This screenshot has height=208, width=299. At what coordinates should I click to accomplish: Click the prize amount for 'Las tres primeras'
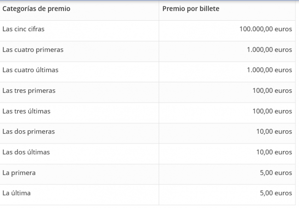(x=272, y=91)
